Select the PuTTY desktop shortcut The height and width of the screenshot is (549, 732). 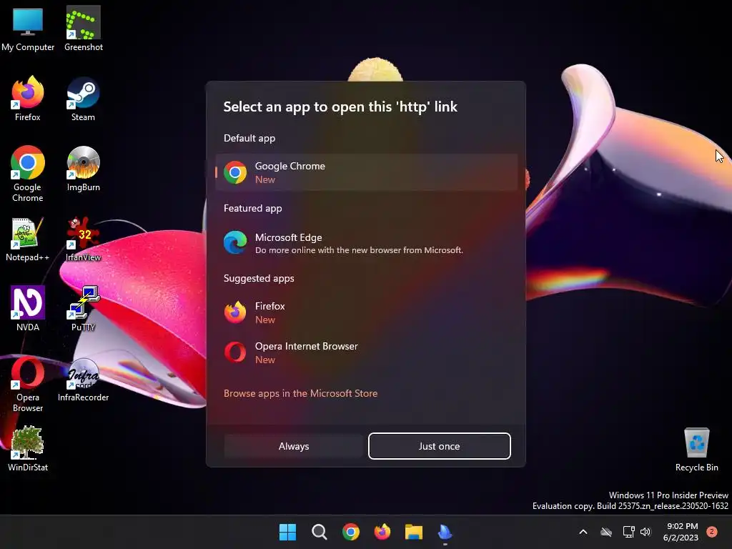coord(83,309)
